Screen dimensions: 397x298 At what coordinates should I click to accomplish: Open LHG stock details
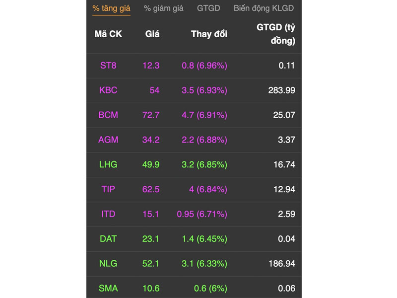tap(108, 165)
